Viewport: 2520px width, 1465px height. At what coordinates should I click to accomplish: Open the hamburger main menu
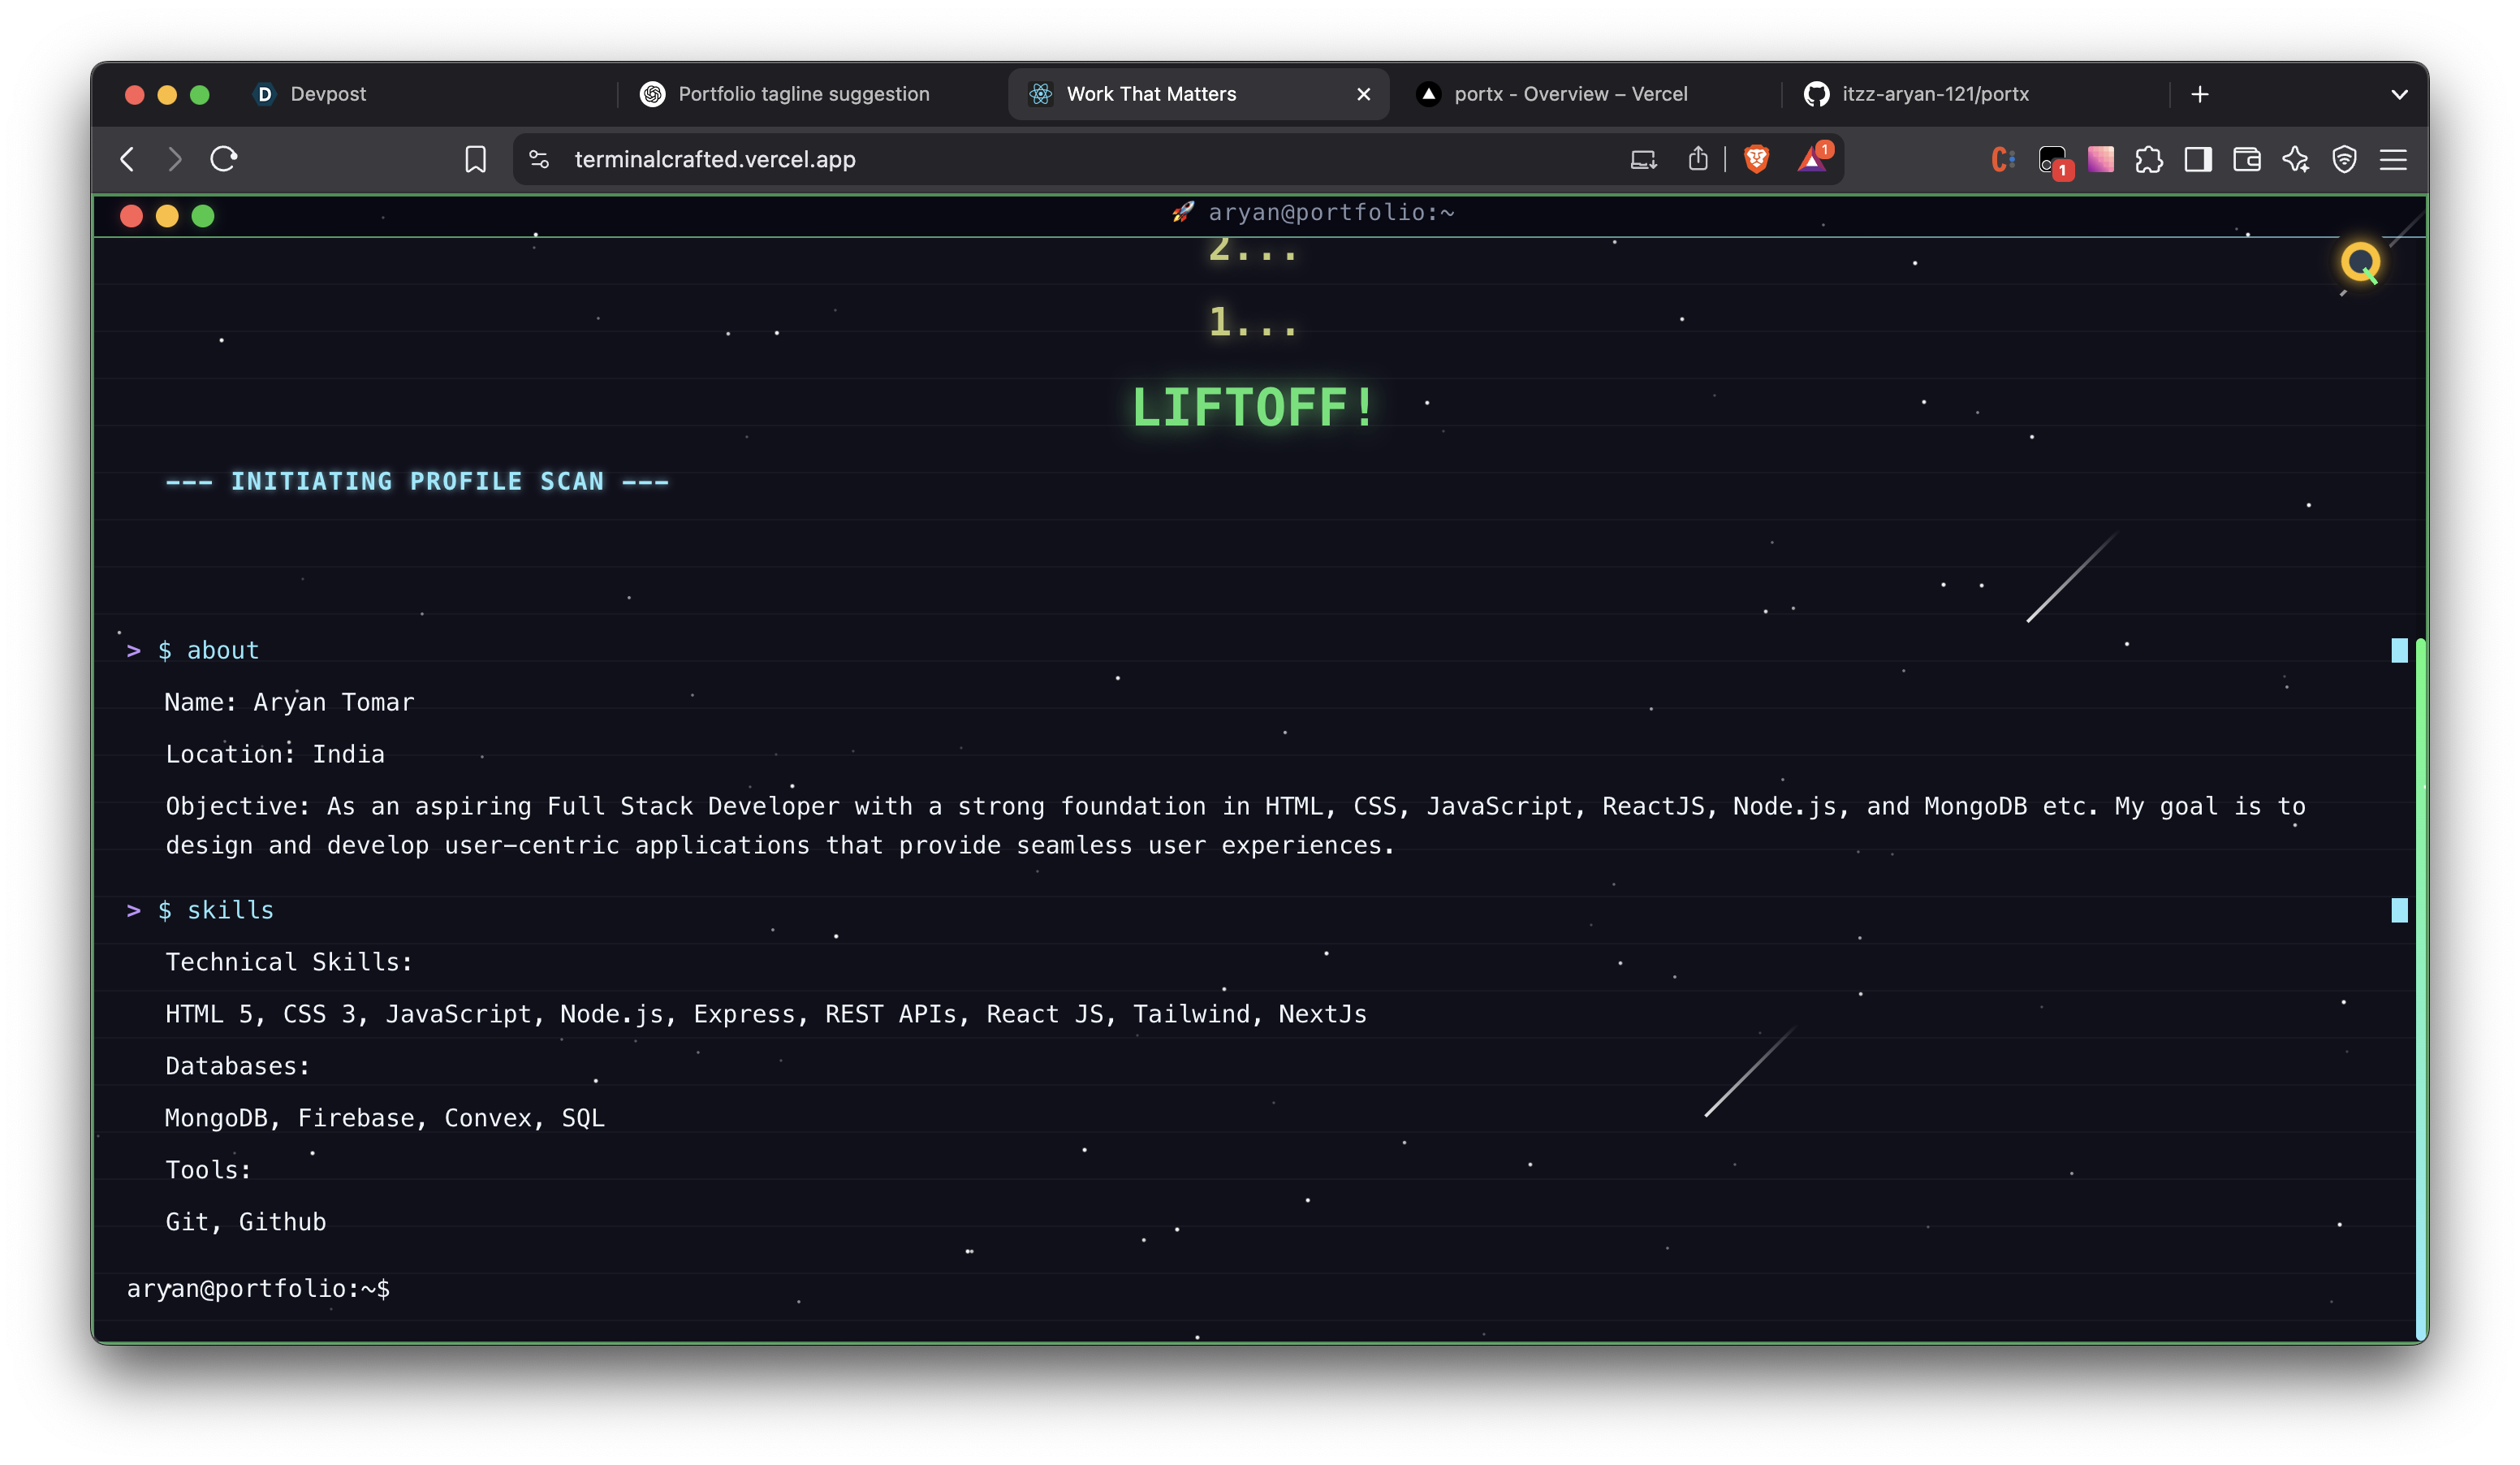tap(2393, 159)
